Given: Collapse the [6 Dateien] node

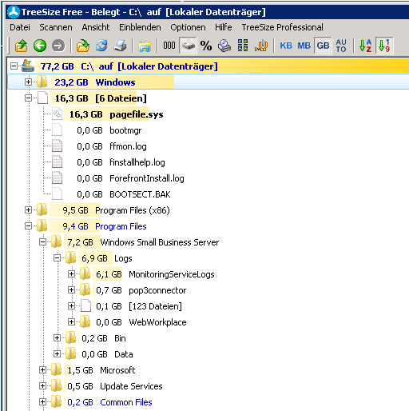Looking at the screenshot, I should pos(28,98).
